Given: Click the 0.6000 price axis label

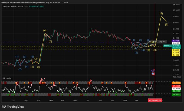Looking at the screenshot, I should 176,60.
